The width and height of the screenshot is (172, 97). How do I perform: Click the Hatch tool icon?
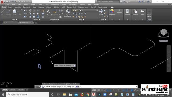(24, 16)
